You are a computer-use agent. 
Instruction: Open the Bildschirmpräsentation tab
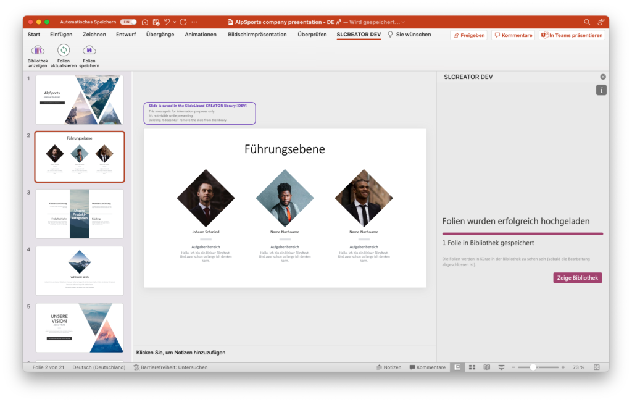[x=257, y=35]
